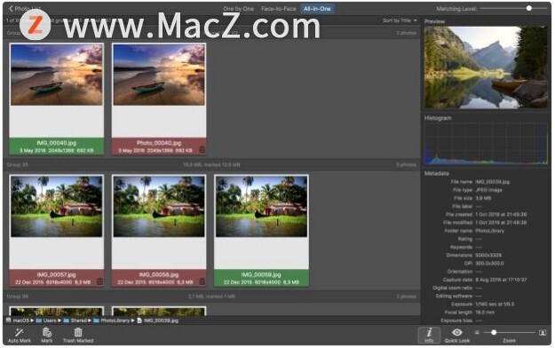Click the Mark trash icon
555x348 pixels.
47,332
